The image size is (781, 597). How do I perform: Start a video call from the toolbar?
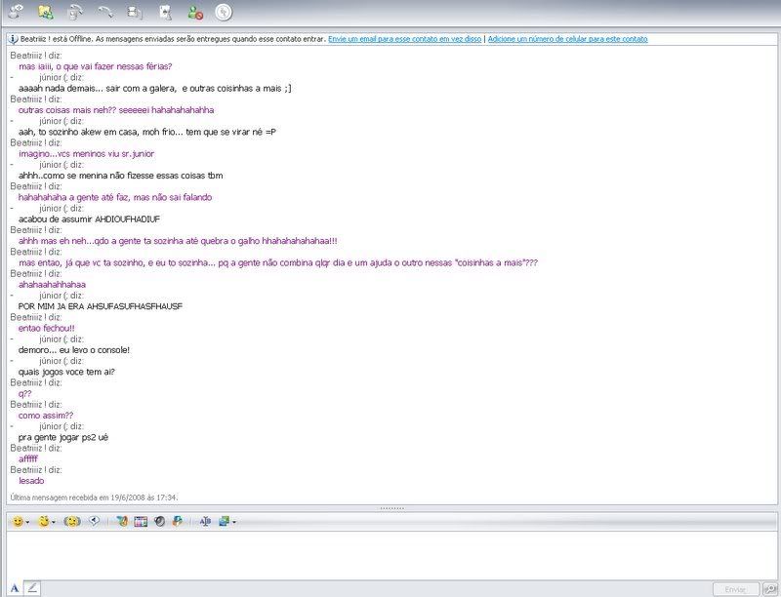(x=75, y=13)
